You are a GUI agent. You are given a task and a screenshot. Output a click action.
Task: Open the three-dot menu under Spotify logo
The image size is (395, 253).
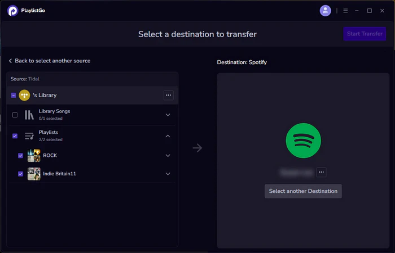click(x=321, y=172)
